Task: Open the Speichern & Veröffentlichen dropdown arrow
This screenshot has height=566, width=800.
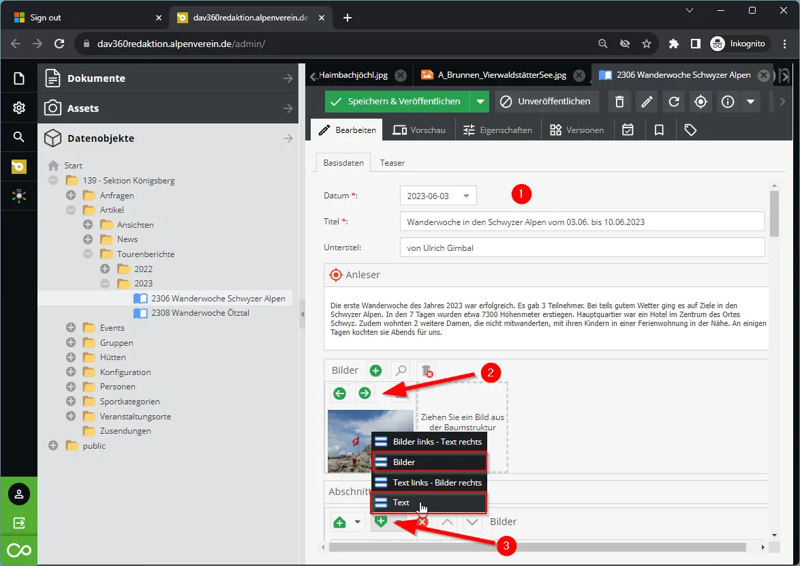Action: pos(480,102)
